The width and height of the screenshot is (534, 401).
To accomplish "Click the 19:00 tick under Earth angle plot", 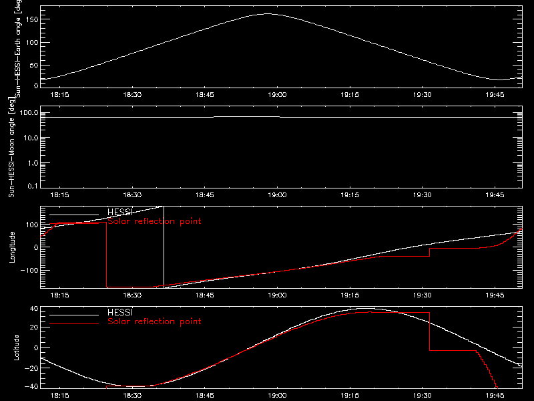I will (277, 95).
